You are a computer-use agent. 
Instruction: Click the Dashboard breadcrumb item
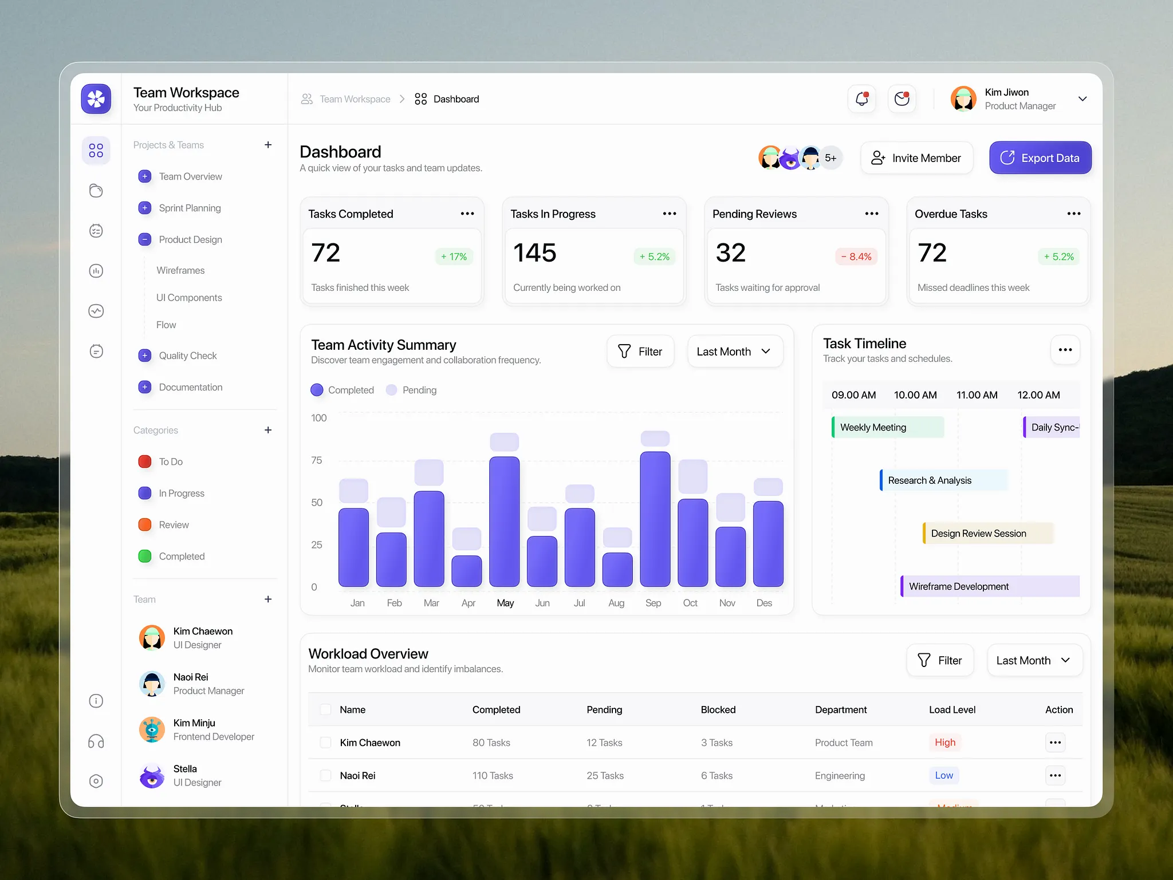[x=456, y=98]
